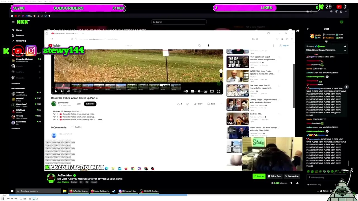Click Gift a Sub button
Viewport: 358px width, 201px height.
(274, 176)
